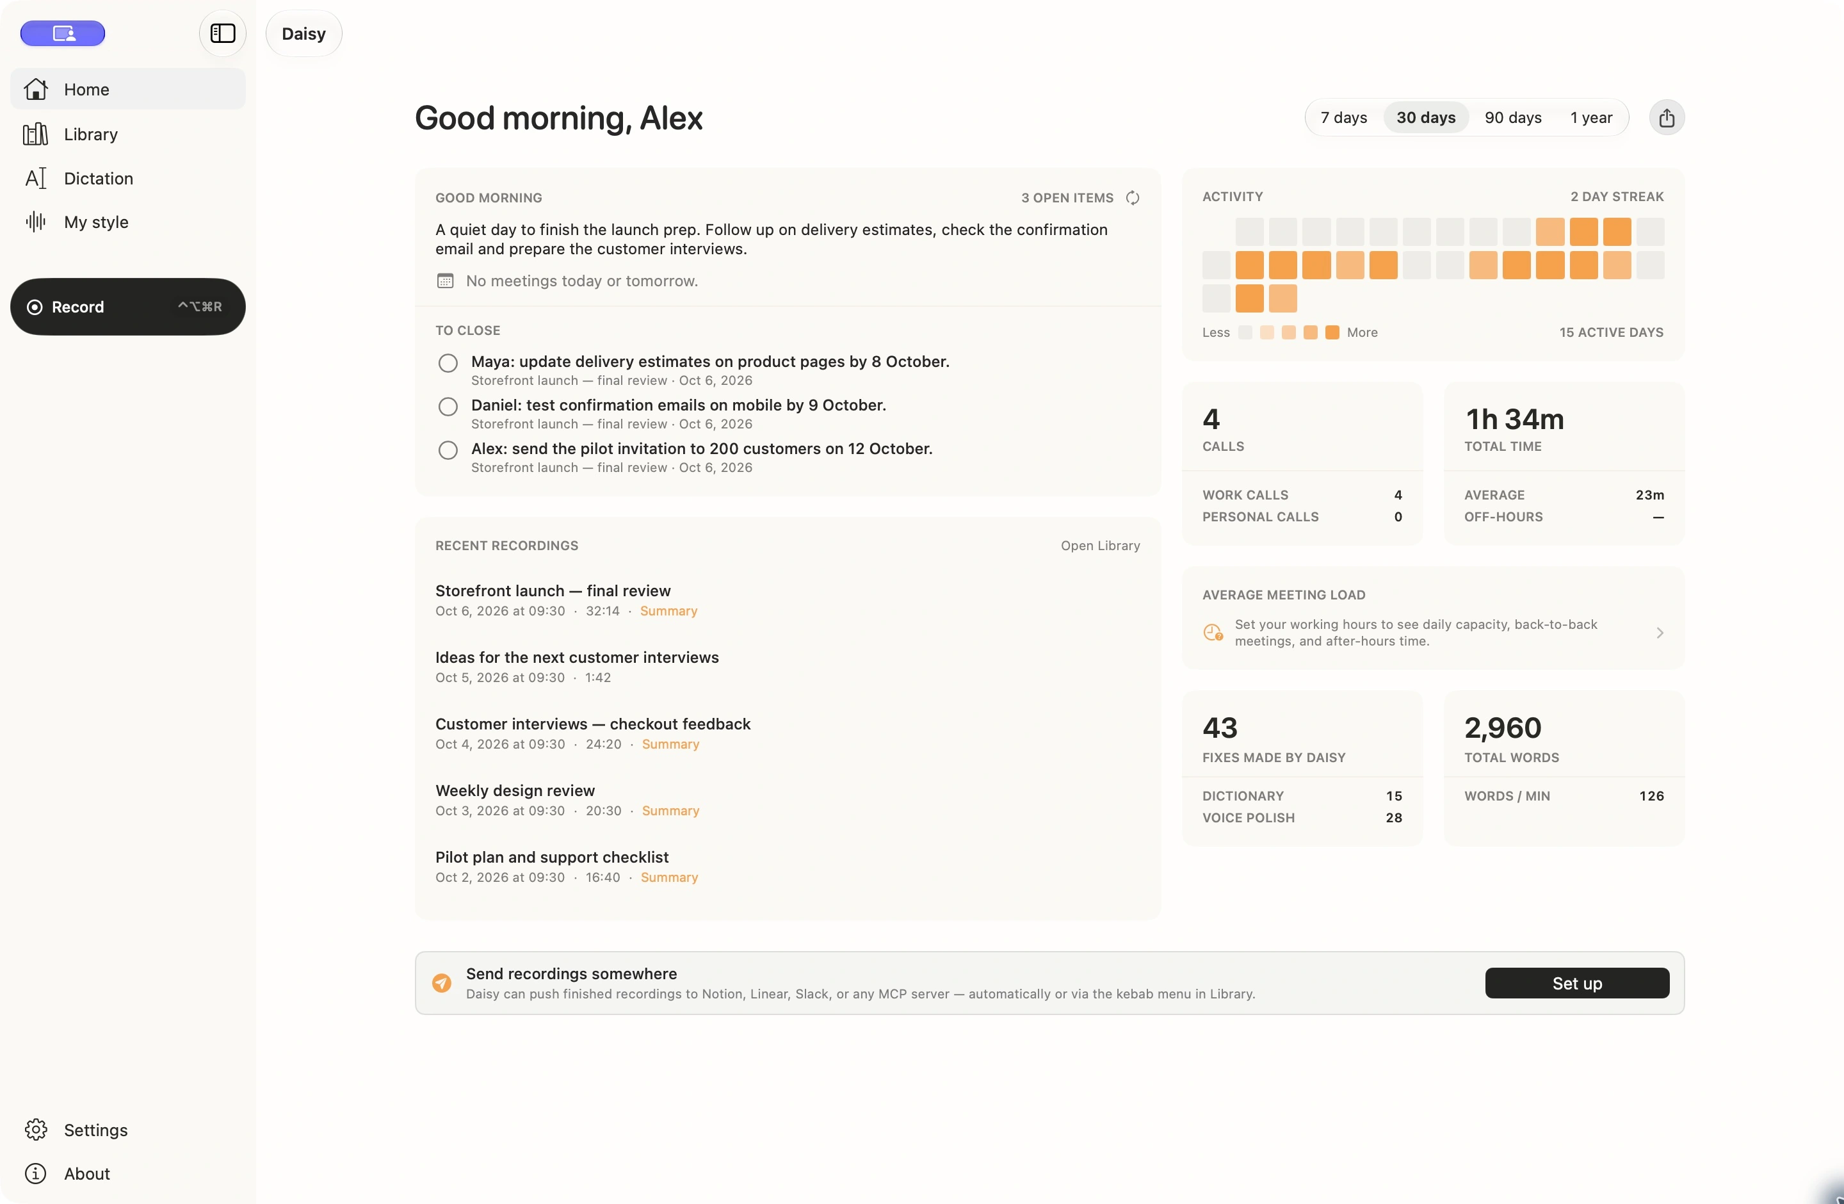Click the About label in sidebar

pos(87,1173)
